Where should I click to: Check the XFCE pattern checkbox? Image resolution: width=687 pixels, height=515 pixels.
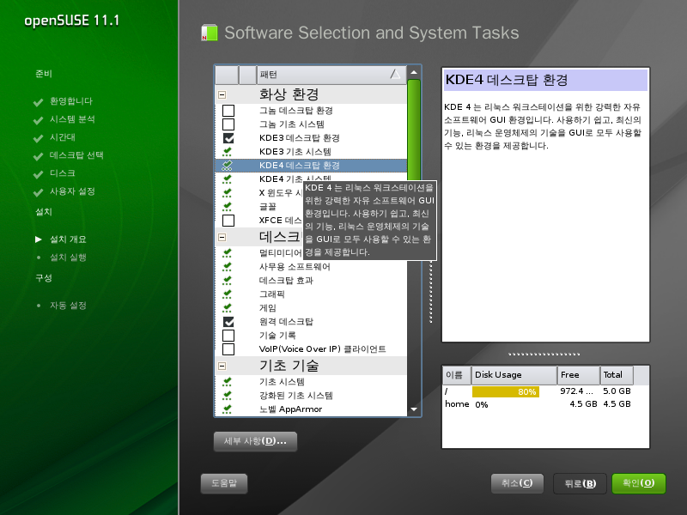[228, 221]
